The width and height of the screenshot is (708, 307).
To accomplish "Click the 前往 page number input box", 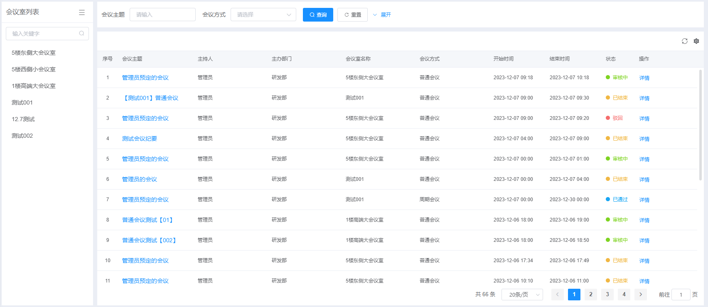I will [681, 295].
